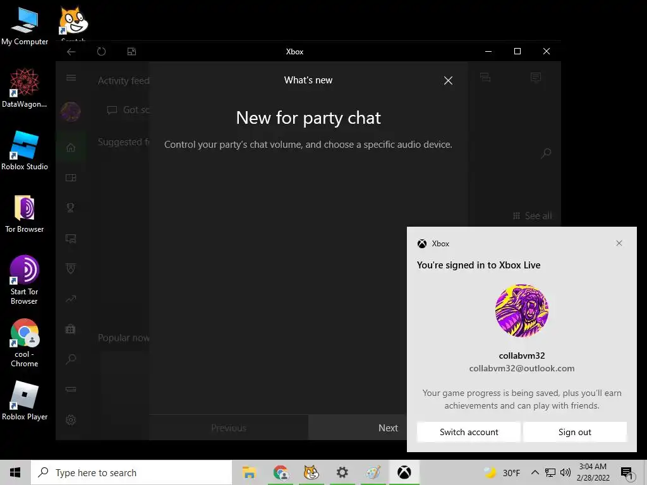Open Settings gear on taskbar
Image resolution: width=647 pixels, height=485 pixels.
pos(342,472)
